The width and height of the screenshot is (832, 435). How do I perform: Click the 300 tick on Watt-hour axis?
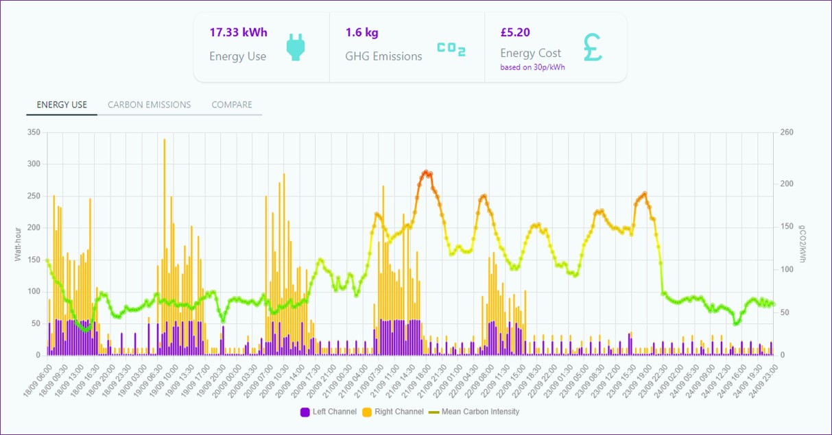34,164
